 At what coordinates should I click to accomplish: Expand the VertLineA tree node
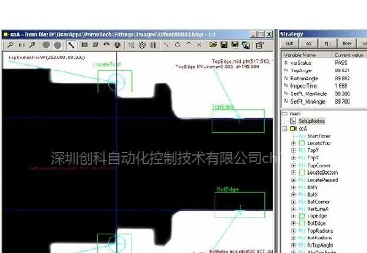click(294, 209)
